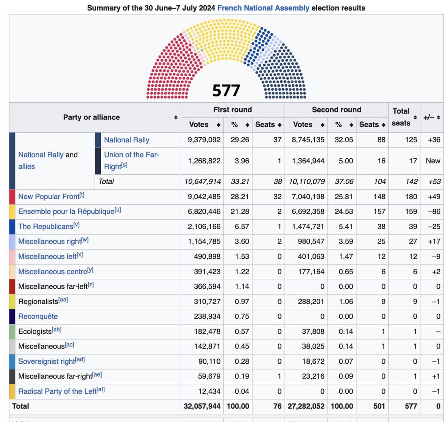This screenshot has width=448, height=422.
Task: Open the French National Assembly link
Action: [263, 8]
